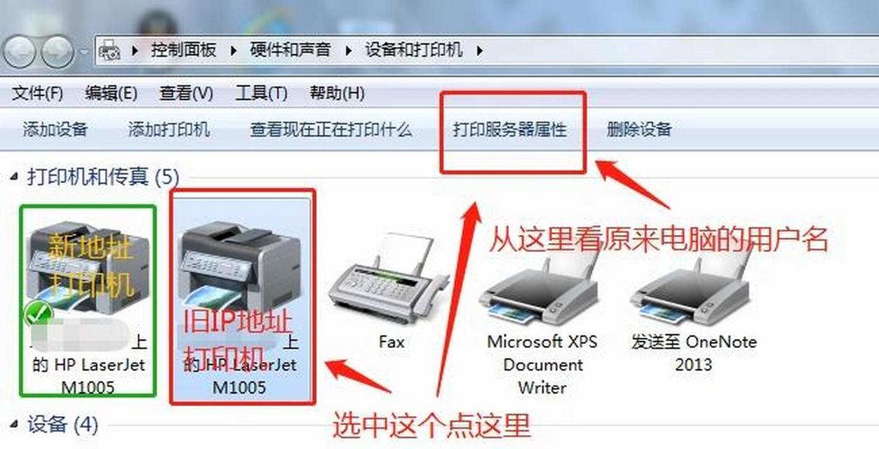Image resolution: width=879 pixels, height=449 pixels.
Task: Click 打印服务器属性 toolbar button
Action: (x=509, y=129)
